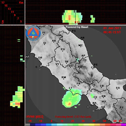The image size is (126, 126).
Task: Click the '17' km altitude label
Action: point(3,3)
